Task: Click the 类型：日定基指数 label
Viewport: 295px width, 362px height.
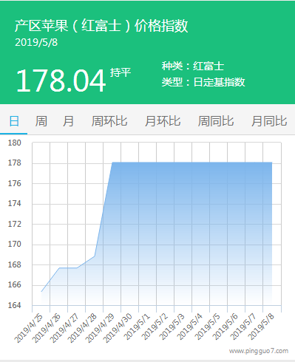Action: point(203,82)
